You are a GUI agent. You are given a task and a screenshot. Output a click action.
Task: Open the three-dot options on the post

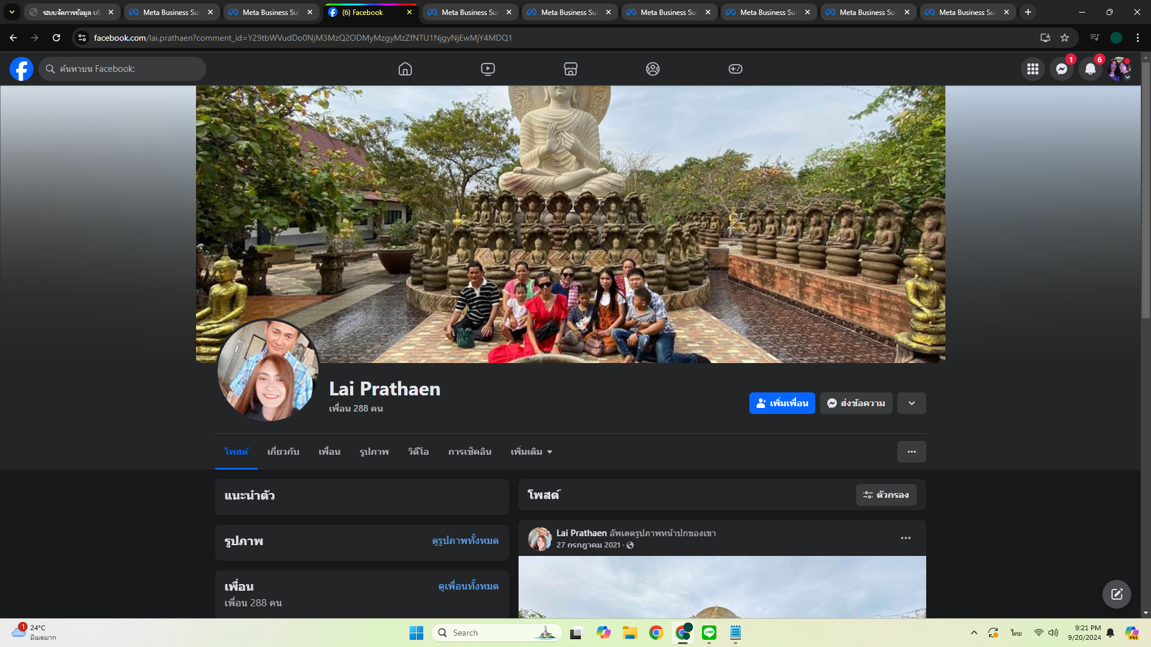[906, 538]
